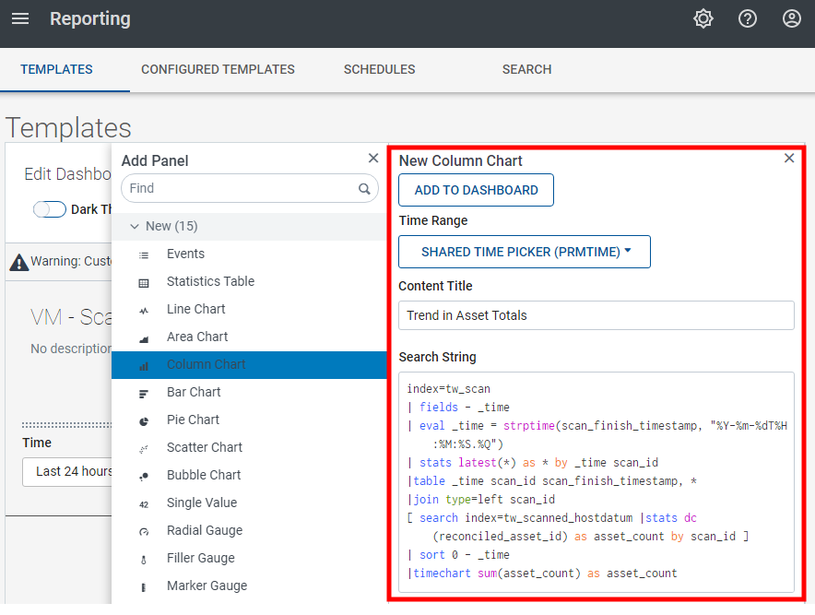
Task: Click the Scatter Chart icon
Action: (x=144, y=449)
